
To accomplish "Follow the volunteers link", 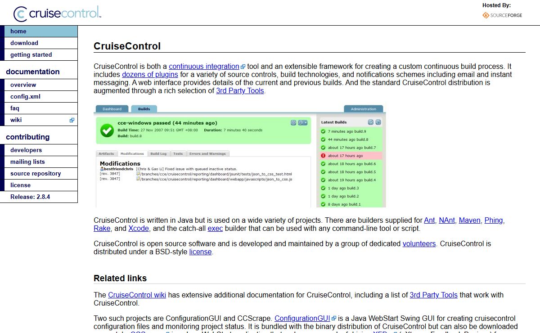I will point(419,244).
